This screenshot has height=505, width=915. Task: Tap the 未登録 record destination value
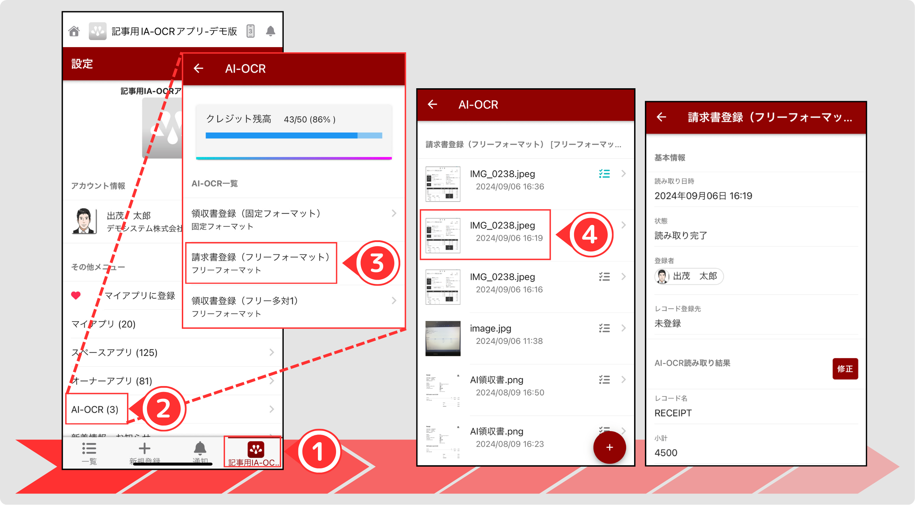pos(668,323)
